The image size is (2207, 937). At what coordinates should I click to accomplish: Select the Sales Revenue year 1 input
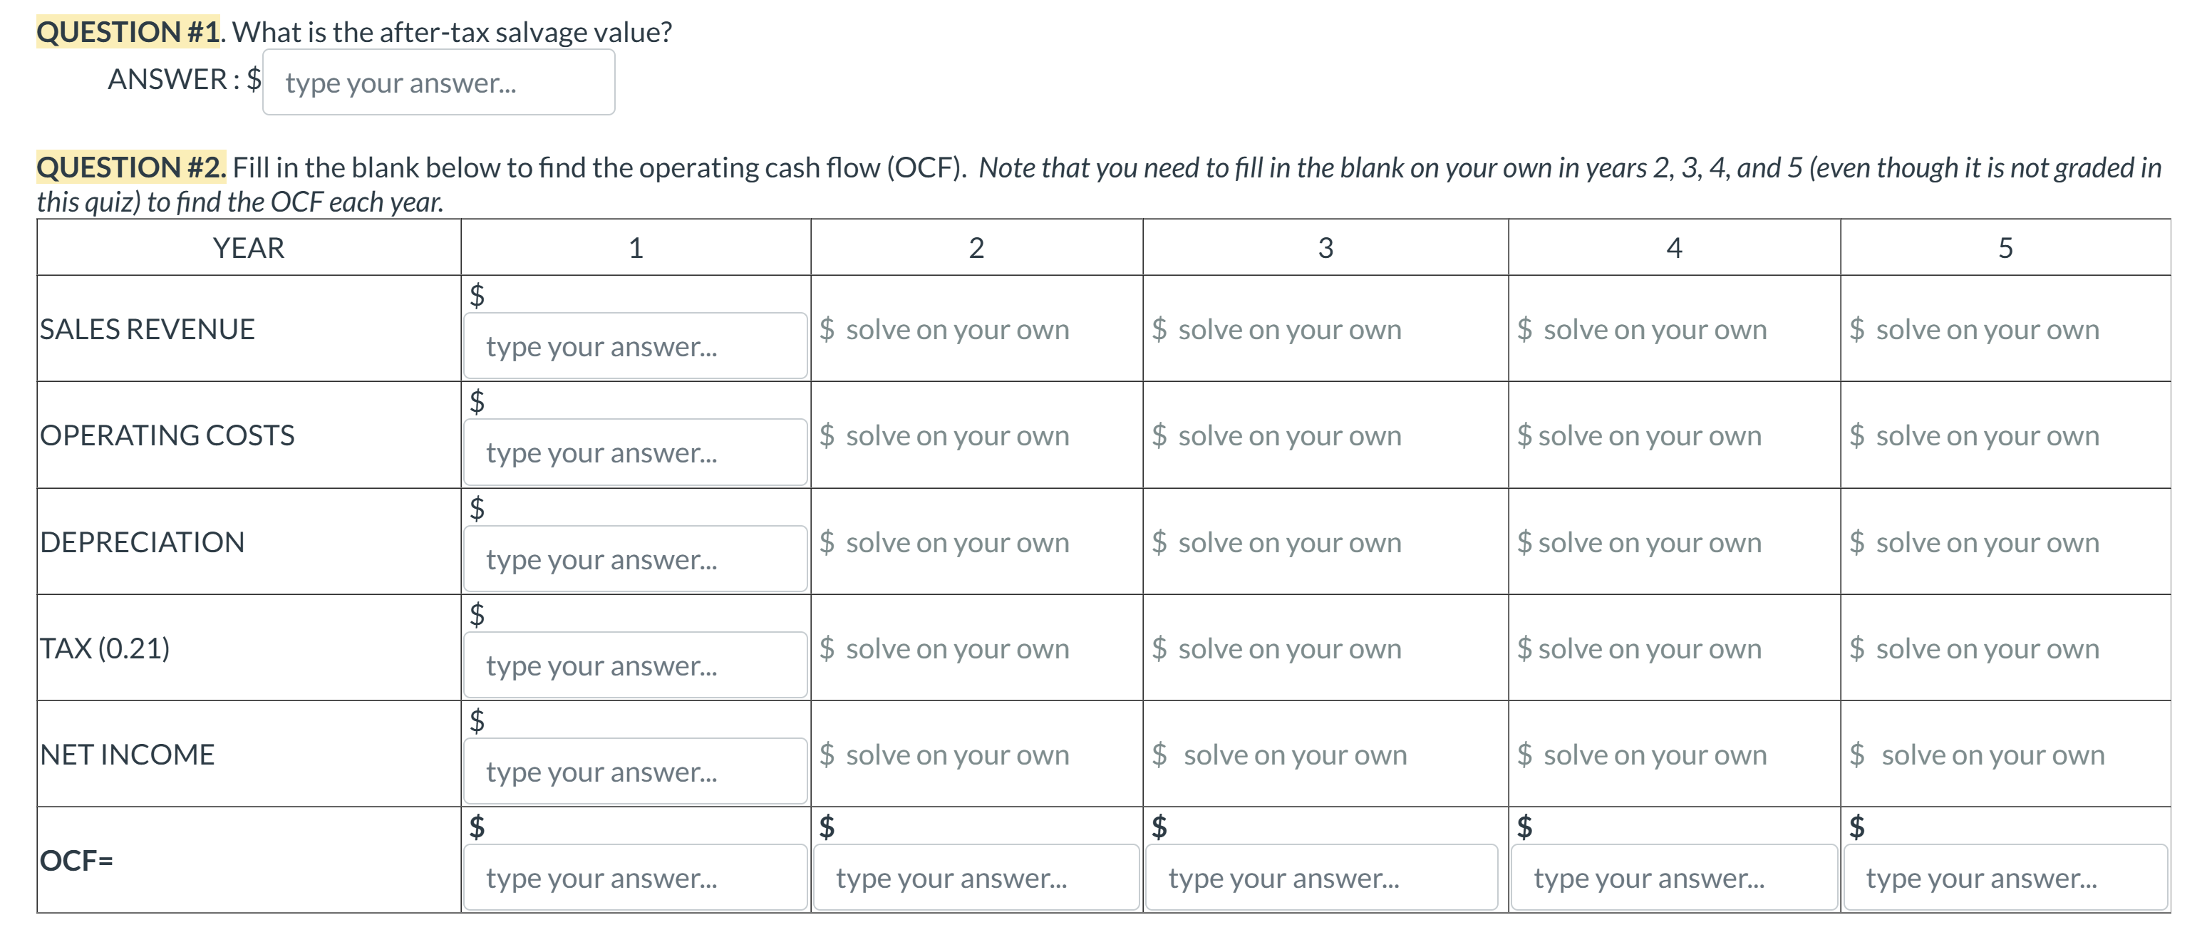pyautogui.click(x=635, y=346)
